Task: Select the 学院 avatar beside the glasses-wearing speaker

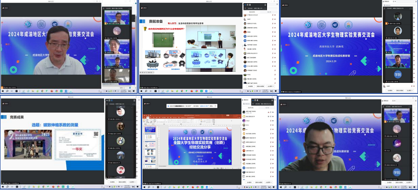Action: pos(397,172)
